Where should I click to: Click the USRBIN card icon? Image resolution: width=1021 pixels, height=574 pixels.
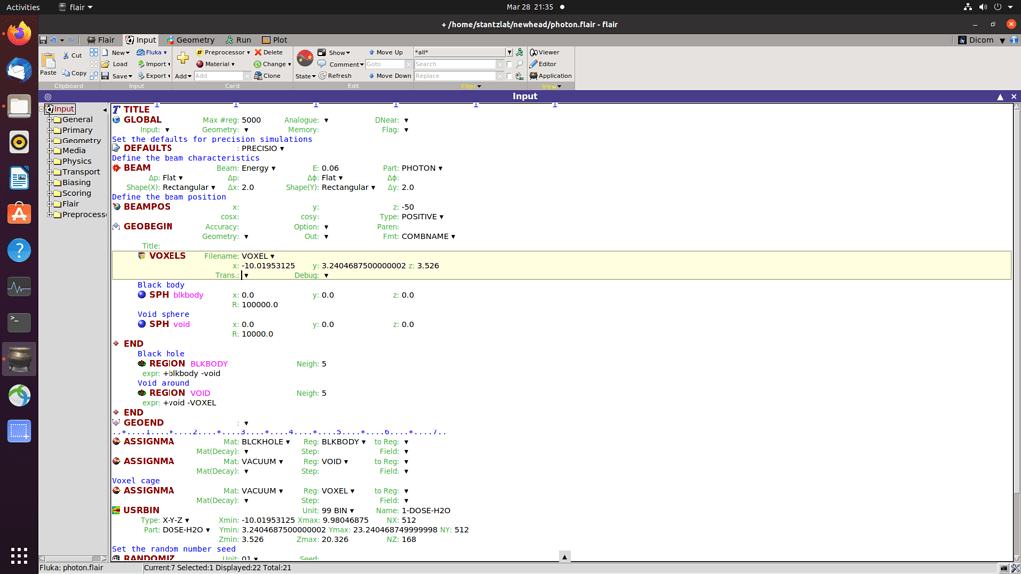point(117,510)
